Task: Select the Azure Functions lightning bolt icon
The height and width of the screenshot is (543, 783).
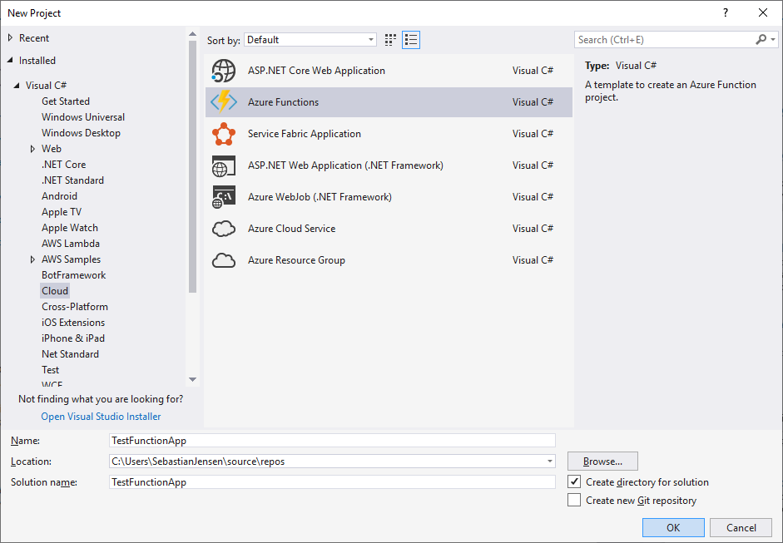Action: tap(224, 102)
